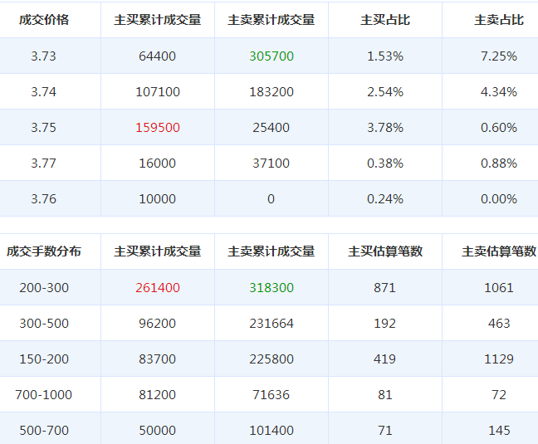
Task: Click the buy volume 64400
Action: [x=158, y=56]
